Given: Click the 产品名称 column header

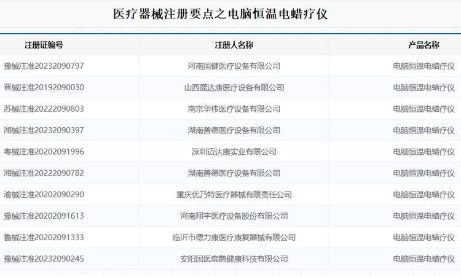Looking at the screenshot, I should tap(424, 45).
